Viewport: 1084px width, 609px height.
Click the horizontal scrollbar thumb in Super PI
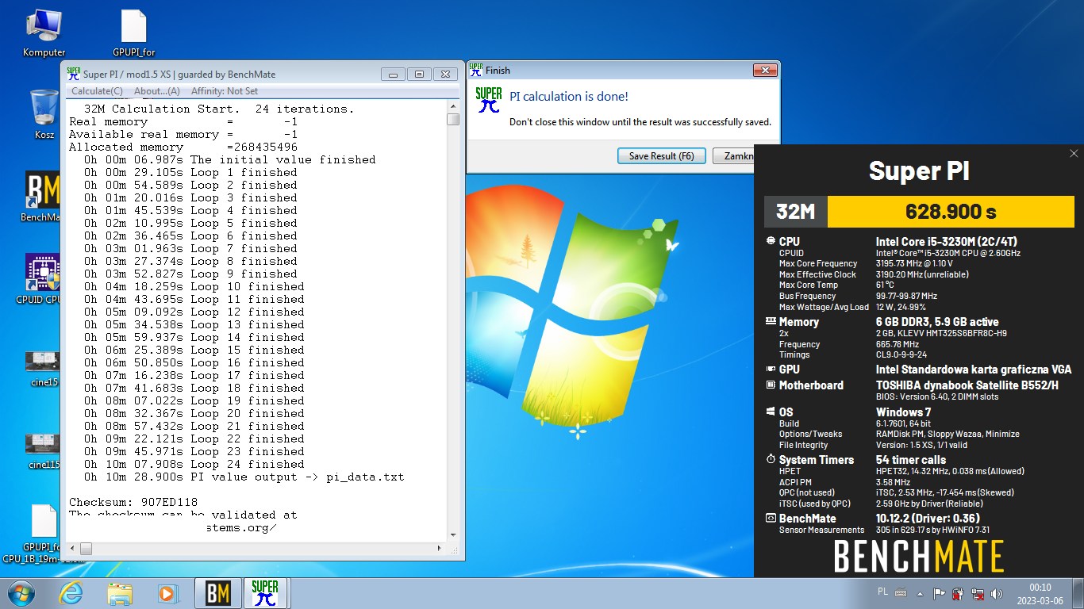pos(86,548)
